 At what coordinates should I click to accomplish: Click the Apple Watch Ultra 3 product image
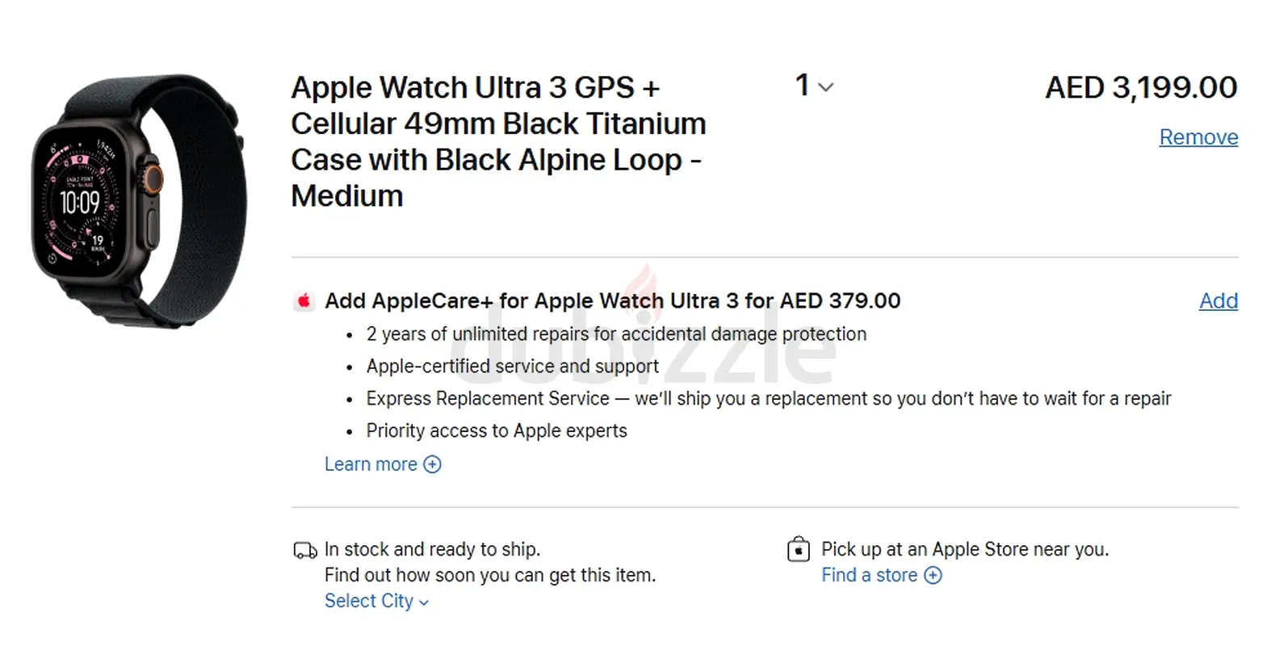tap(139, 200)
